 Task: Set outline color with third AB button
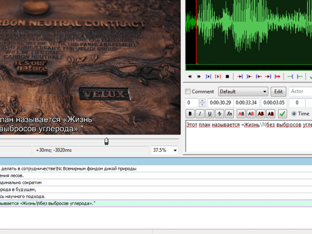coord(261,114)
